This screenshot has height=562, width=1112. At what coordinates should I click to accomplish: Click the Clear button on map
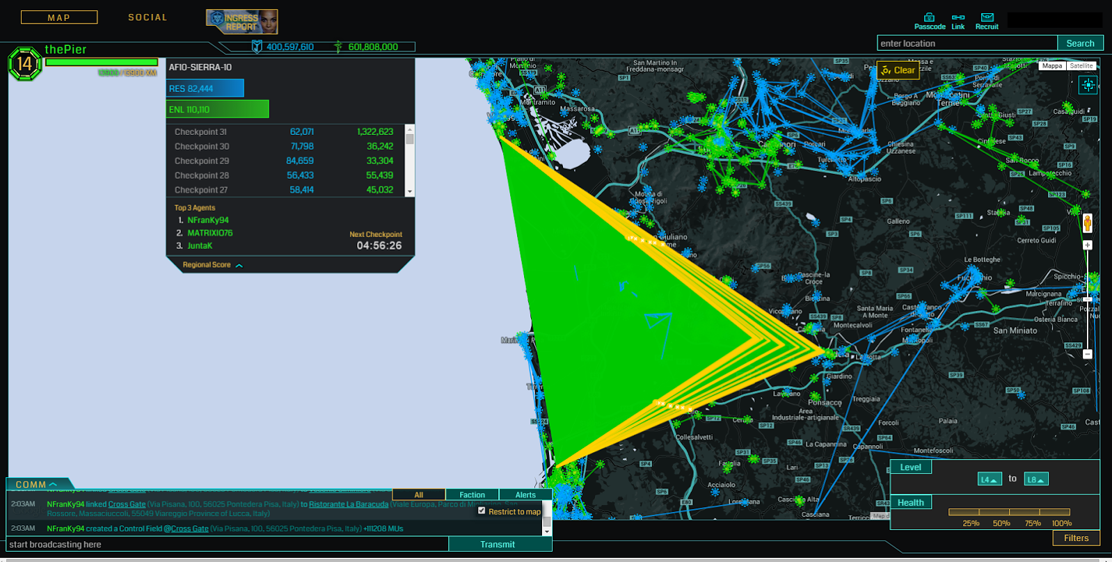tap(898, 70)
